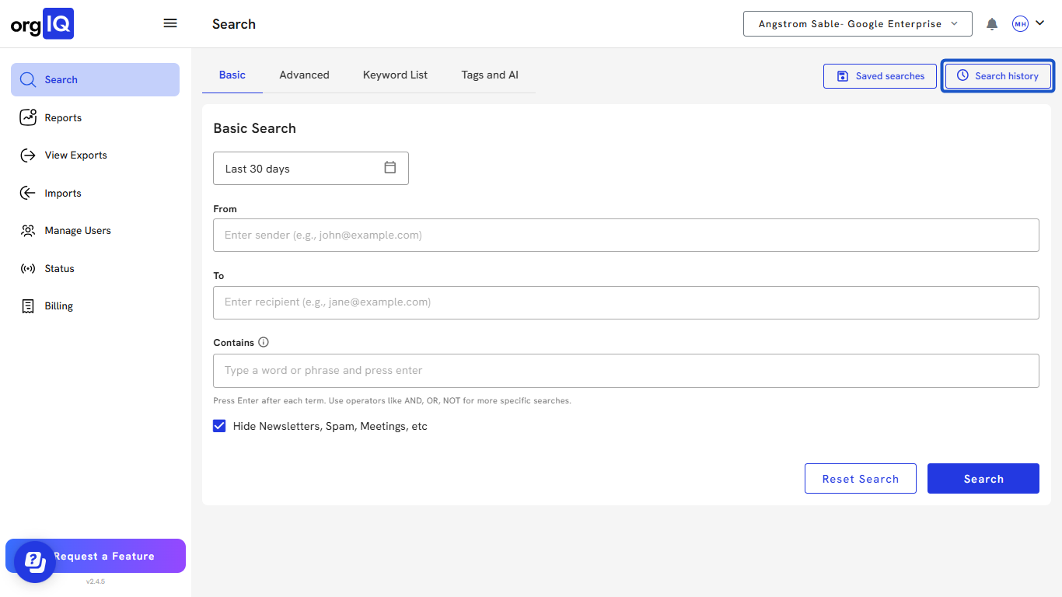Open the Last 30 days date picker
The width and height of the screenshot is (1062, 597).
pyautogui.click(x=311, y=169)
